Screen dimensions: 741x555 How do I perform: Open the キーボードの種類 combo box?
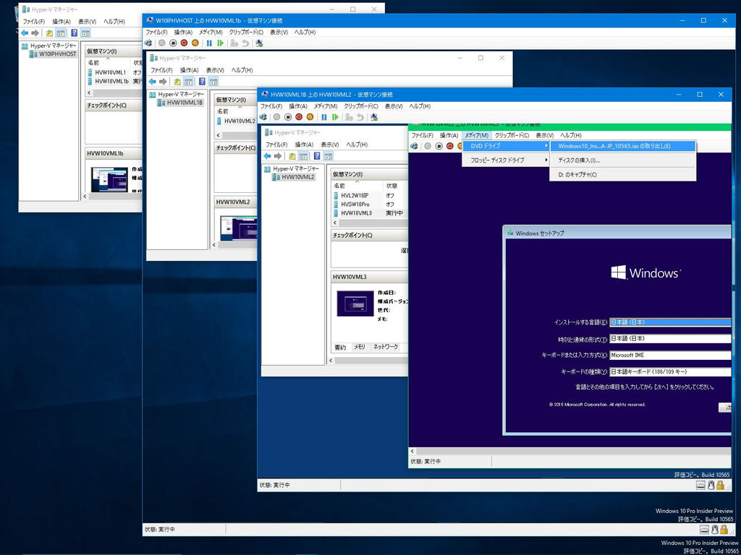[x=671, y=372]
